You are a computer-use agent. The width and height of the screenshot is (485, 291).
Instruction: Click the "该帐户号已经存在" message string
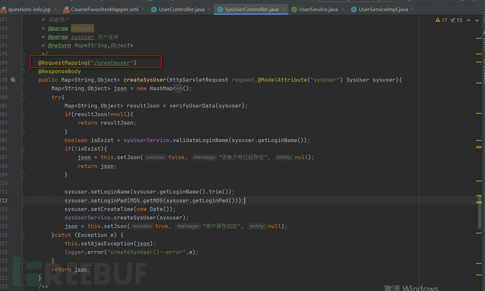242,157
